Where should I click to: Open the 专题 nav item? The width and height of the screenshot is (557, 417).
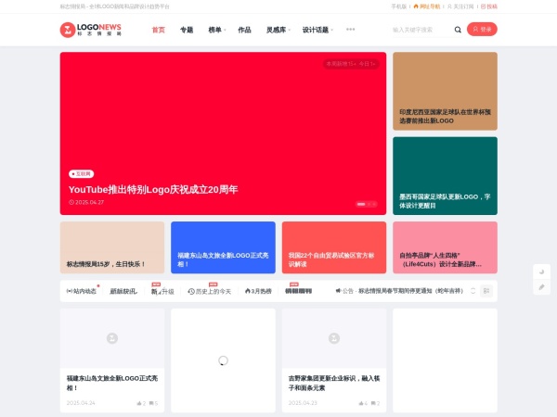coord(187,30)
